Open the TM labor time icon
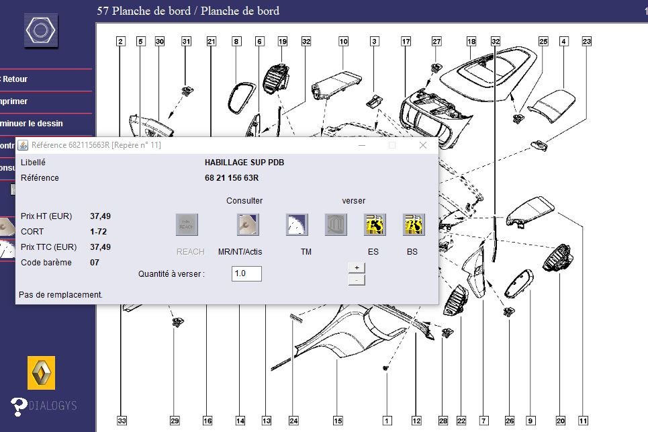The image size is (648, 432). (297, 224)
